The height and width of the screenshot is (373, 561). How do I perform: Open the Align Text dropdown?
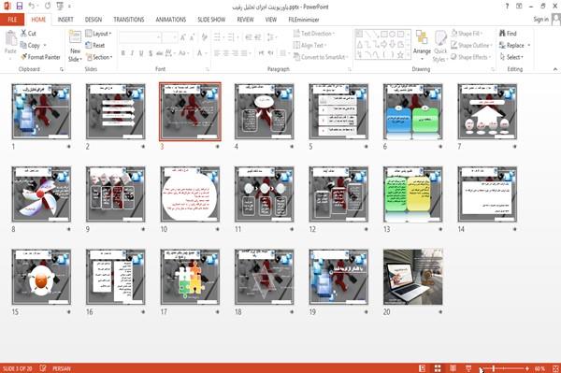pyautogui.click(x=309, y=45)
